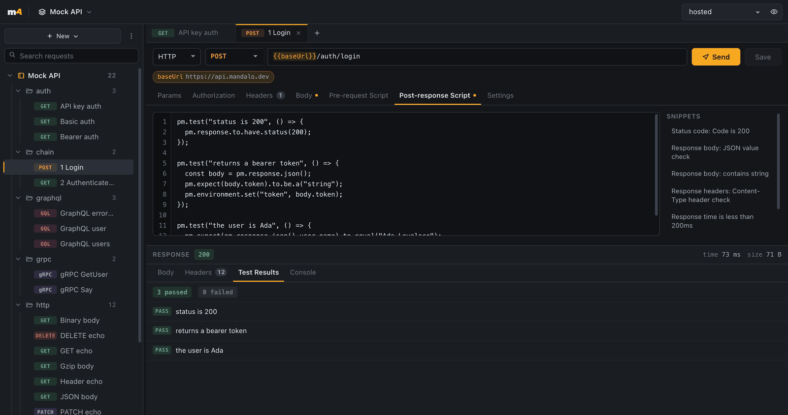Focus the Search requests field
The image size is (788, 415).
(x=71, y=56)
